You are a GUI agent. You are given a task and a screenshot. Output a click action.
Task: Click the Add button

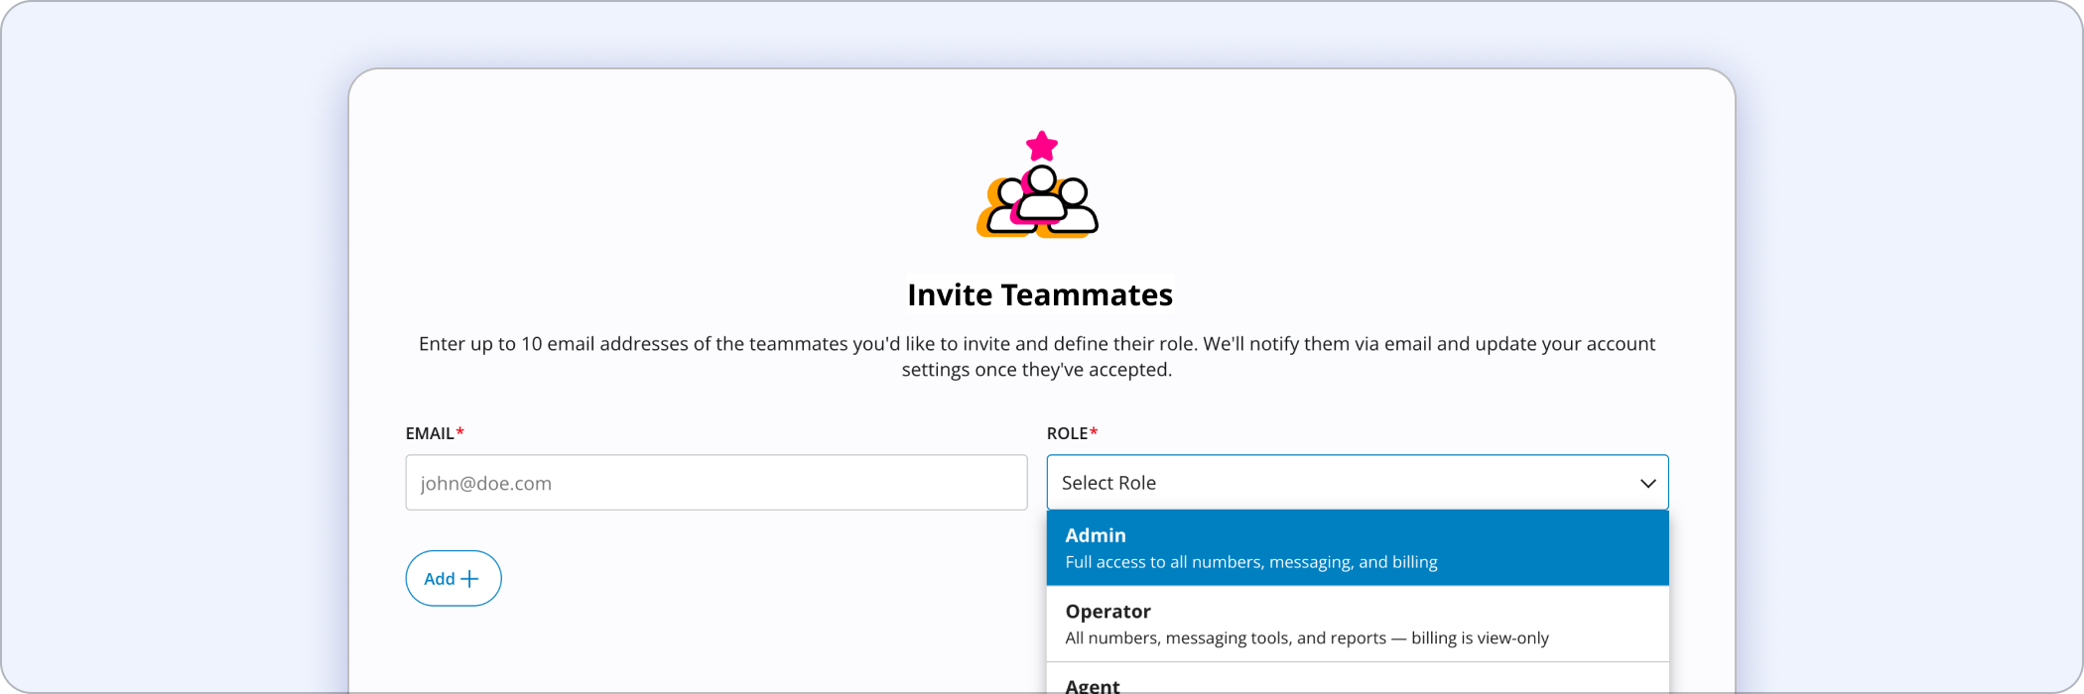(454, 579)
